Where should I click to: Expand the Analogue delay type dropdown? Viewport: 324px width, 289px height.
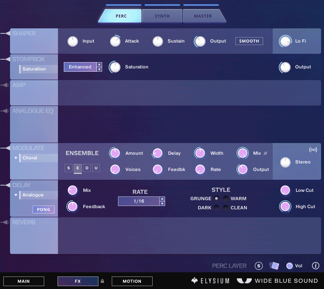point(16,195)
